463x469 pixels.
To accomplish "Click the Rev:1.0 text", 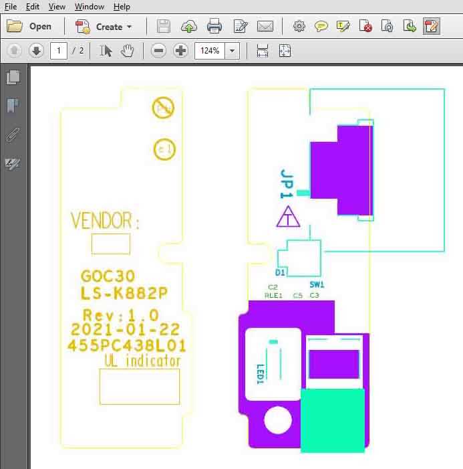I will coord(121,315).
